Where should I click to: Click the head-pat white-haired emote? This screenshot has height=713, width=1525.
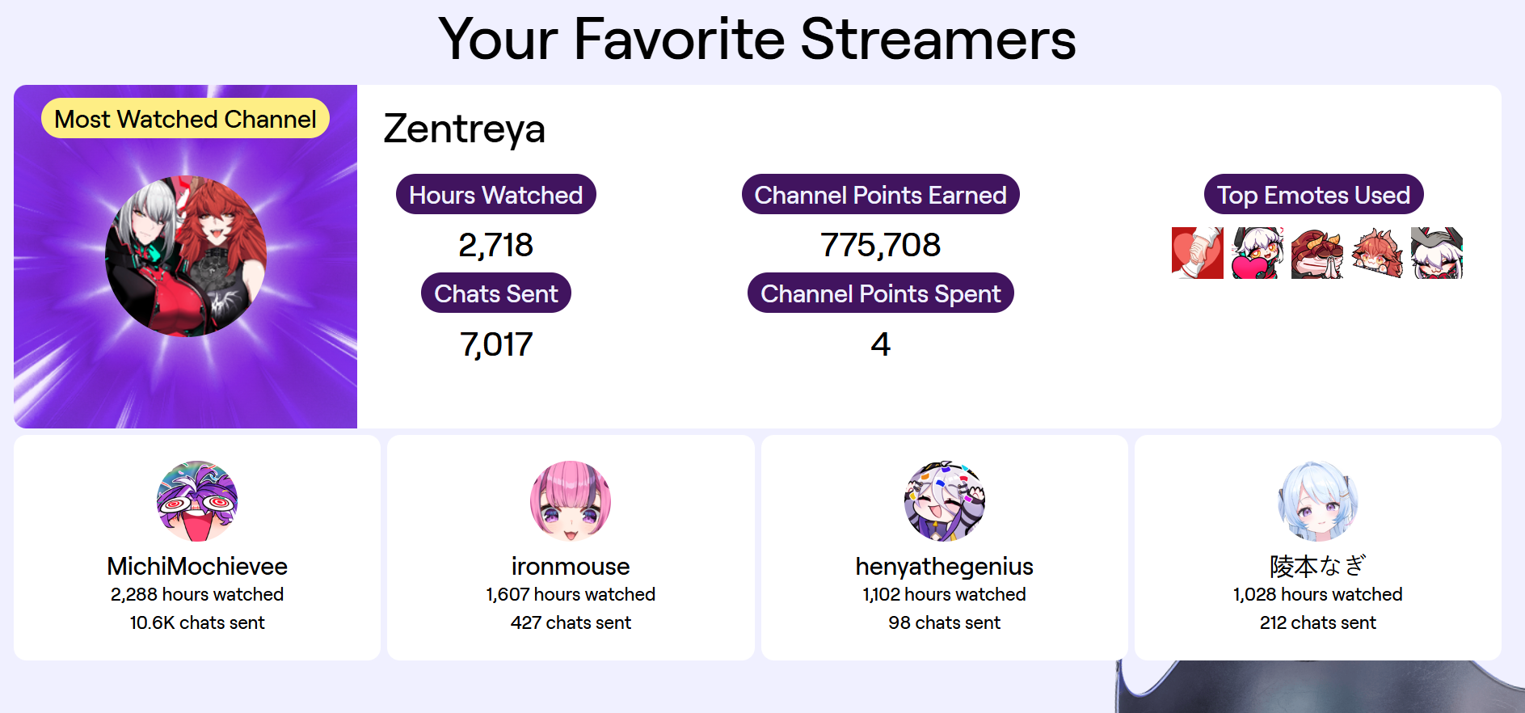click(x=1436, y=253)
